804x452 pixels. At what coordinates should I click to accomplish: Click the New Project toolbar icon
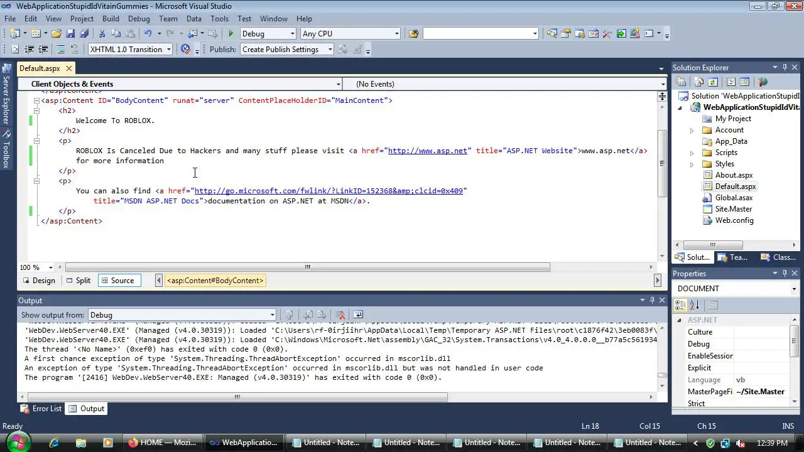14,33
